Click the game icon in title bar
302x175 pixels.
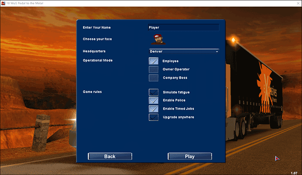tap(3, 3)
